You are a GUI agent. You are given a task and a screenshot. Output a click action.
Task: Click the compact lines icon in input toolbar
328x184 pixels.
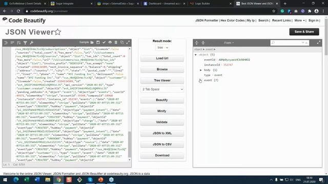pyautogui.click(x=12, y=42)
